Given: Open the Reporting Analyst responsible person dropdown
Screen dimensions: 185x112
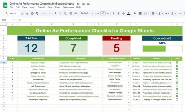Looking at the screenshot, I should click(x=129, y=99).
